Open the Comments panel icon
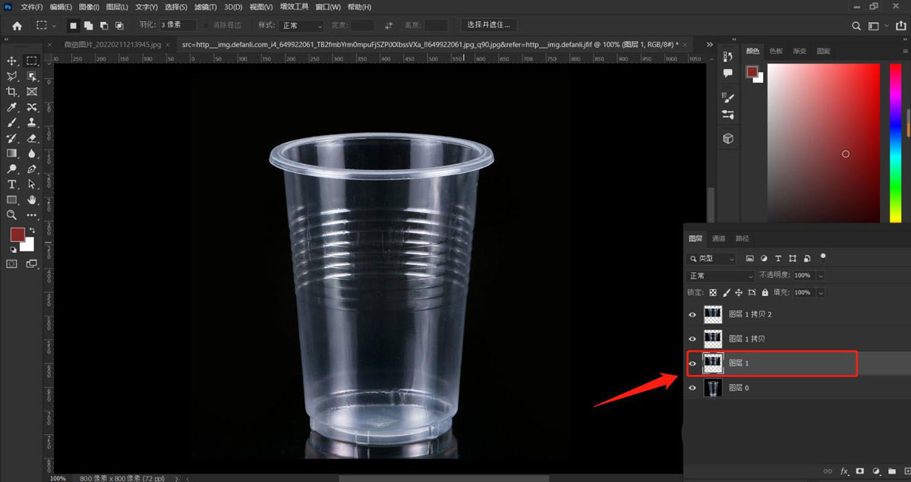 pyautogui.click(x=728, y=74)
